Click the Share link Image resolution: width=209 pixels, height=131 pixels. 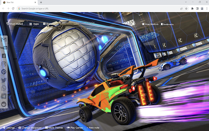pyautogui.click(x=48, y=24)
